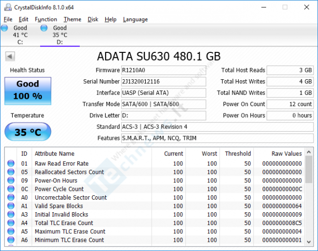318x251 pixels.
Task: Select the Initial Invalid Blocks attribute name
Action: 62,214
